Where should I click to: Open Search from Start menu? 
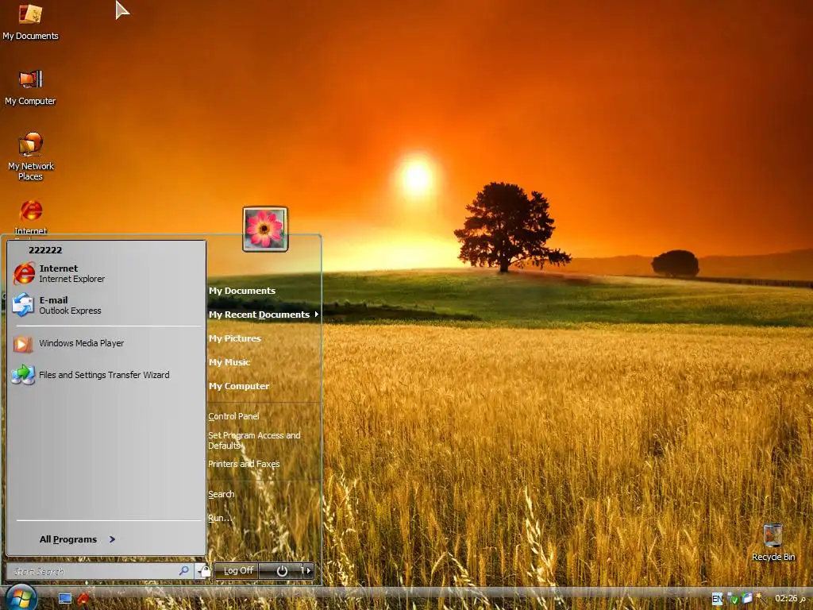tap(221, 494)
